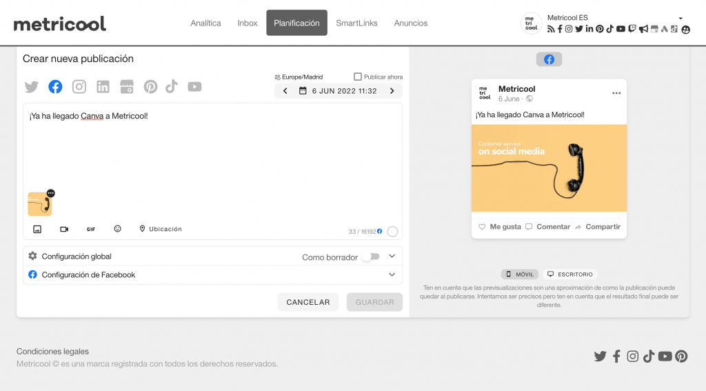Expand Configuración global section chevron
The height and width of the screenshot is (391, 706).
392,257
